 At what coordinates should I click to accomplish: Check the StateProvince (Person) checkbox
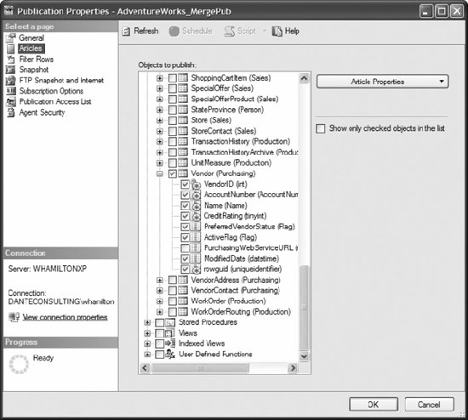click(x=173, y=110)
